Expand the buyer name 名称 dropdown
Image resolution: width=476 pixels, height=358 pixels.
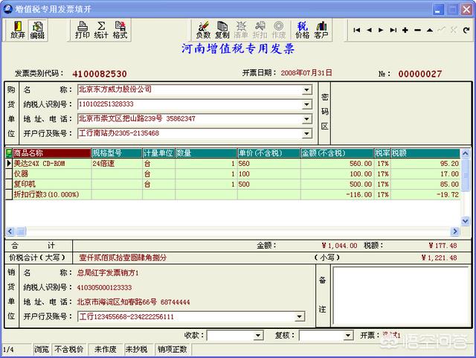click(x=306, y=89)
